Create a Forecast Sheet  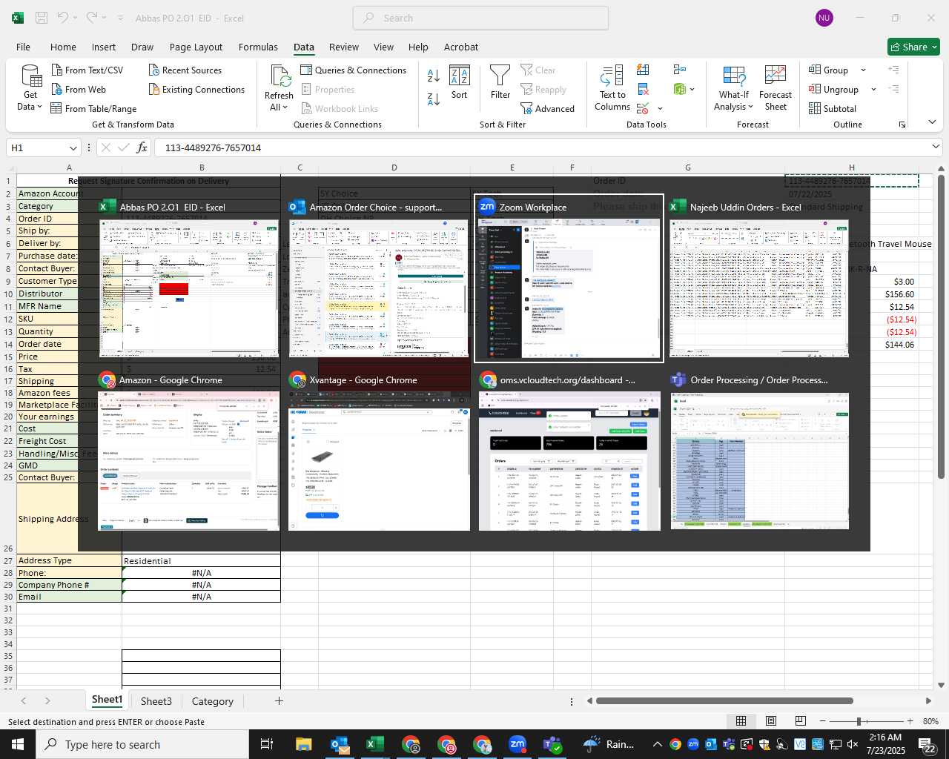click(776, 88)
